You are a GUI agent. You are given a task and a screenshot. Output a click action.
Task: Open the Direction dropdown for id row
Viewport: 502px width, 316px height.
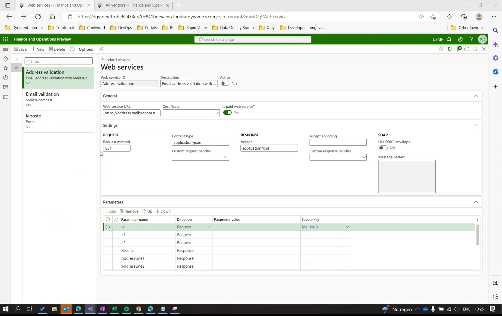(209, 227)
